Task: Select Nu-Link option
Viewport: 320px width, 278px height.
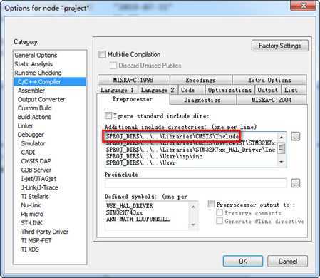Action: [x=31, y=205]
